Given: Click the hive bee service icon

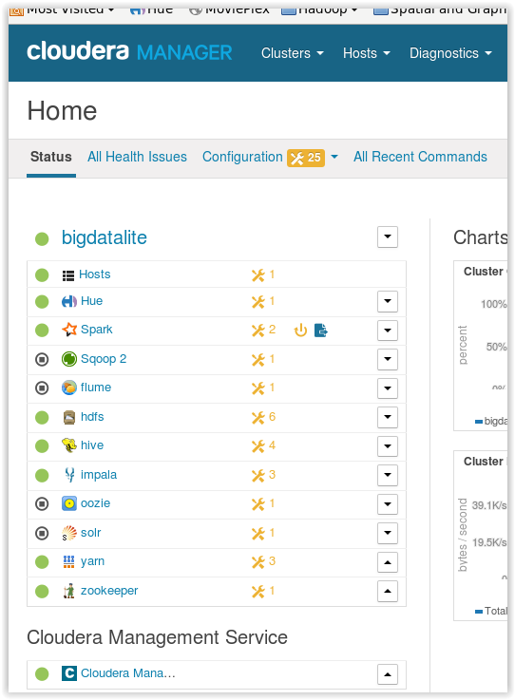Looking at the screenshot, I should 68,445.
